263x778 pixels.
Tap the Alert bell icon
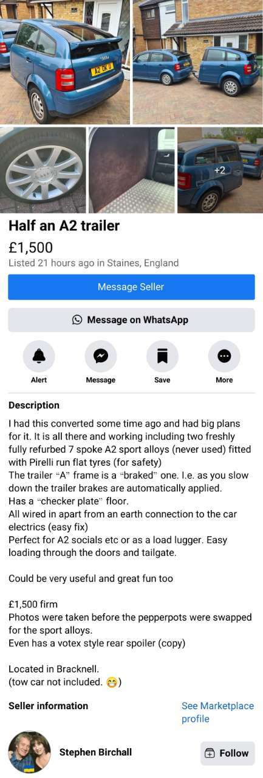(39, 356)
